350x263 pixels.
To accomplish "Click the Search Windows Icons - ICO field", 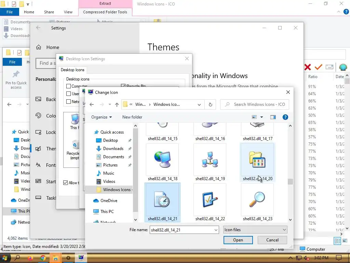I will click(x=254, y=104).
